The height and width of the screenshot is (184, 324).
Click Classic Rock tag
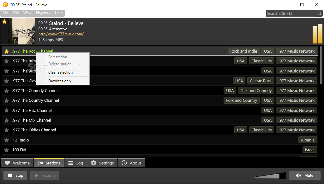point(261,81)
